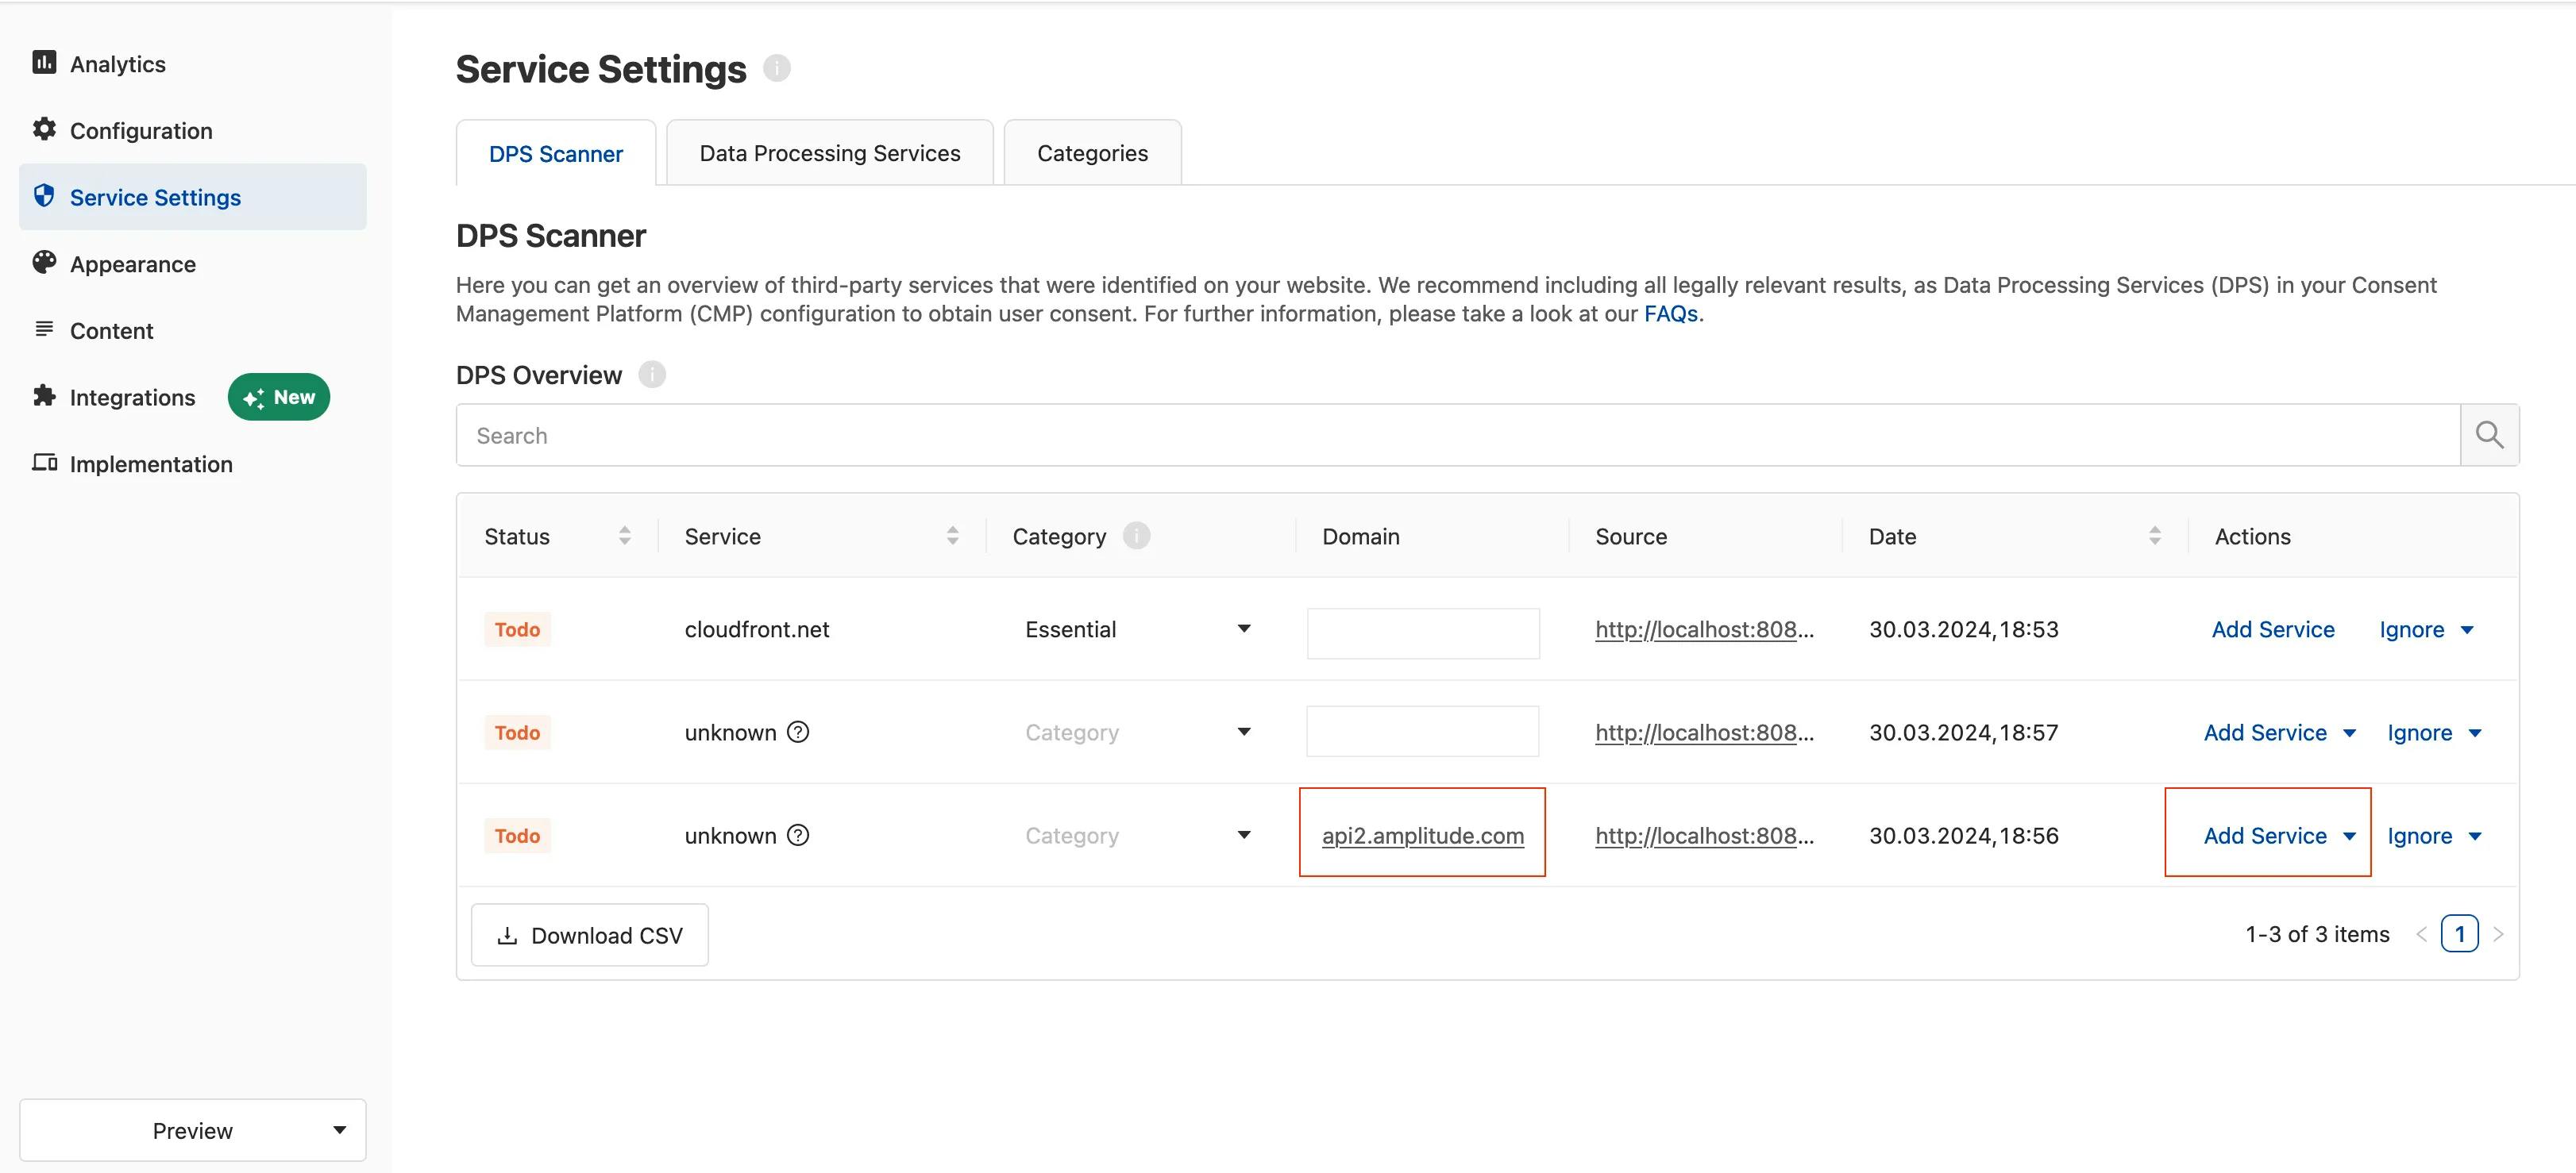
Task: Sort table by Service column
Action: tap(952, 537)
